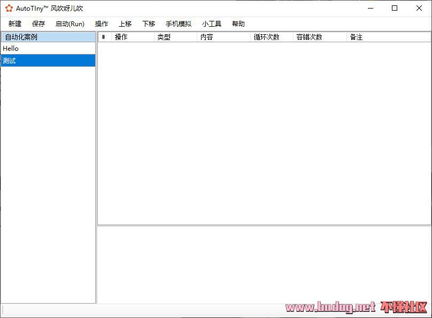Click the # column header
The width and height of the screenshot is (432, 318).
tap(104, 37)
